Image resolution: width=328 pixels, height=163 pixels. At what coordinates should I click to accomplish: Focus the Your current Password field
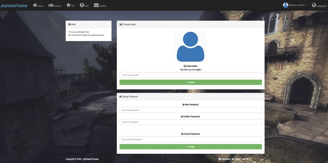(191, 139)
